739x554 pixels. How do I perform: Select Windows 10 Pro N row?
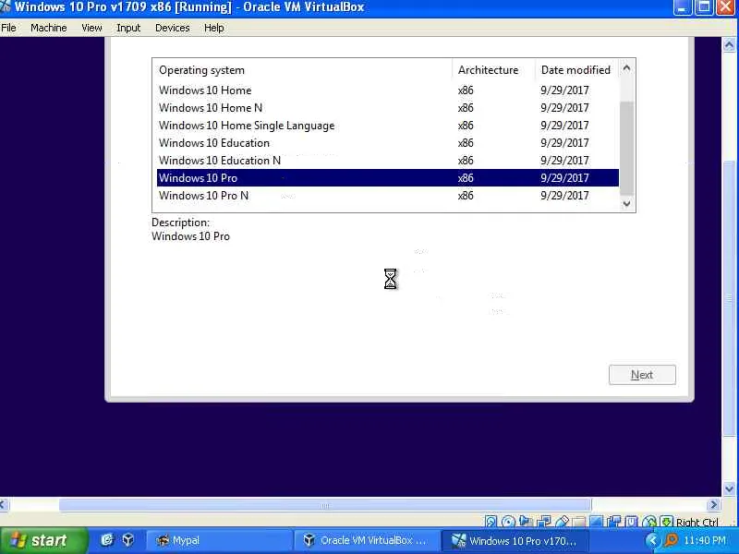click(387, 195)
